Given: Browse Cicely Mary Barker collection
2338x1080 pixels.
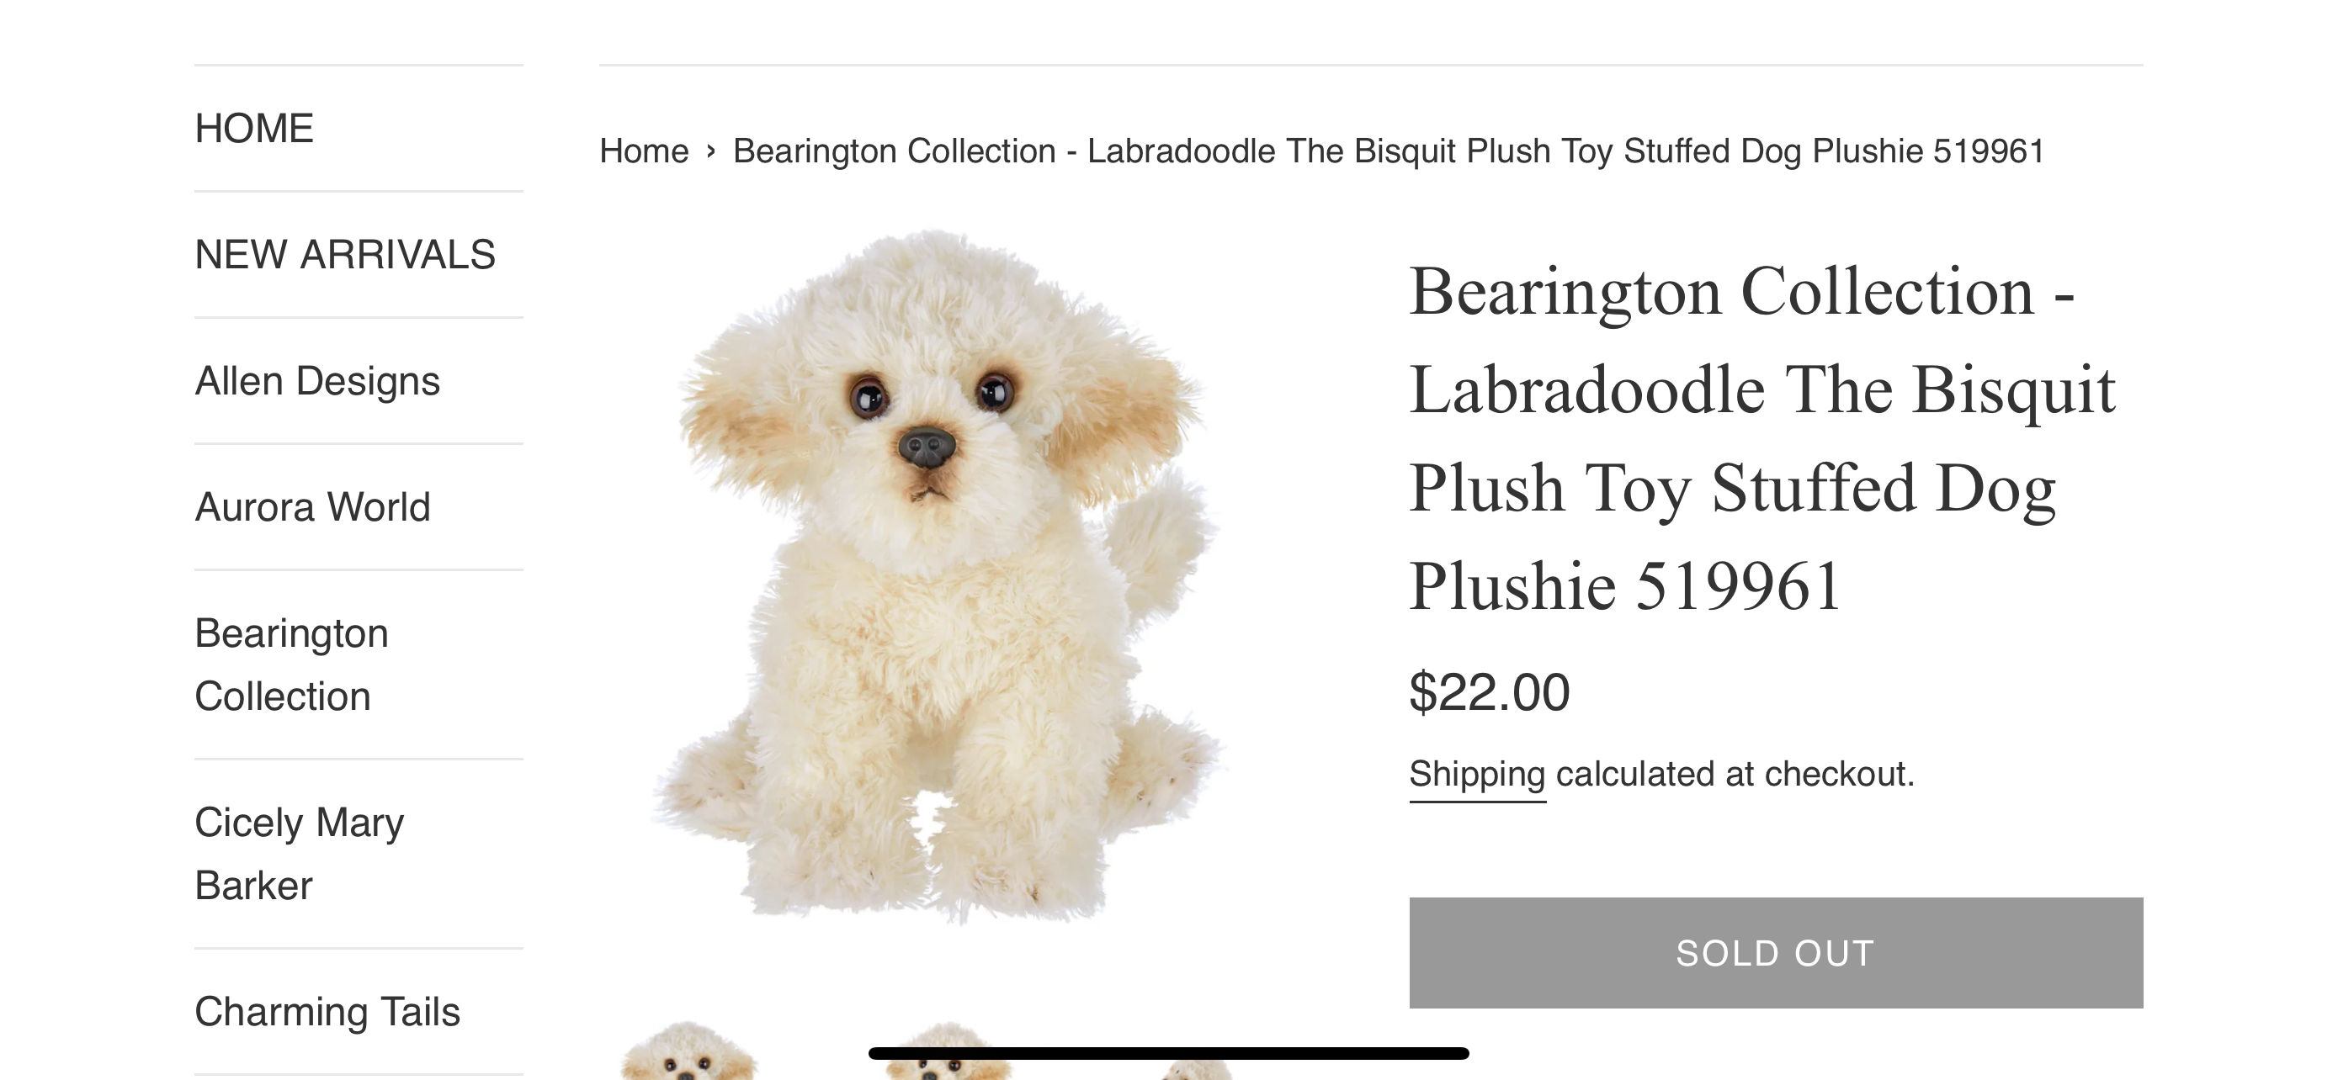Looking at the screenshot, I should point(300,855).
